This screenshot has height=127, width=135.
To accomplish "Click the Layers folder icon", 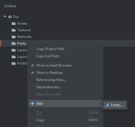I will coord(14,50).
